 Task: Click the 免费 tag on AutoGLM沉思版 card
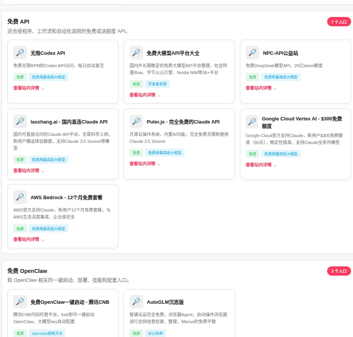[136, 333]
